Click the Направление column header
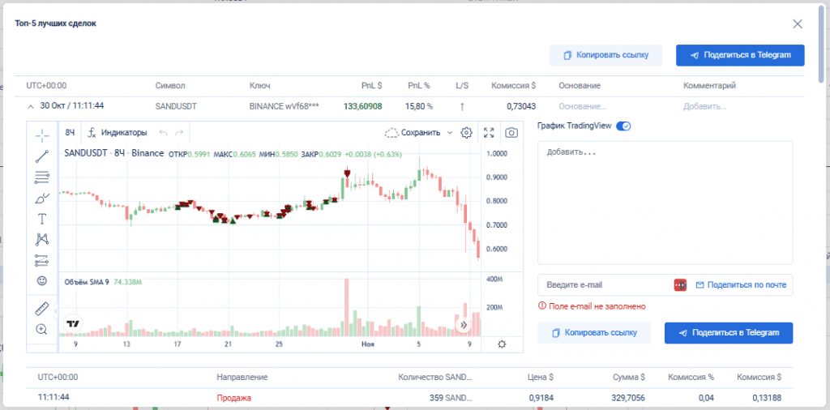The height and width of the screenshot is (410, 830). point(242,378)
